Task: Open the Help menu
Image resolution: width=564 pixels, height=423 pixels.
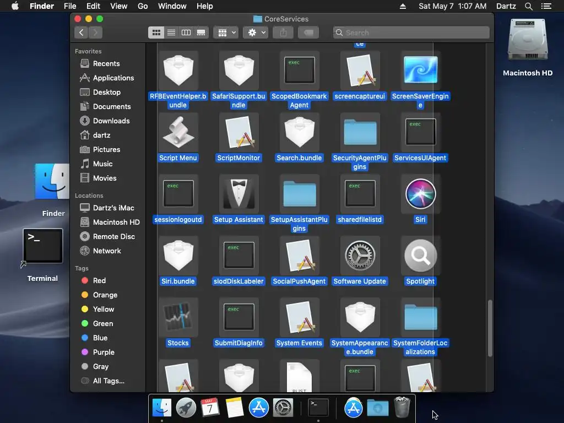Action: click(x=205, y=6)
